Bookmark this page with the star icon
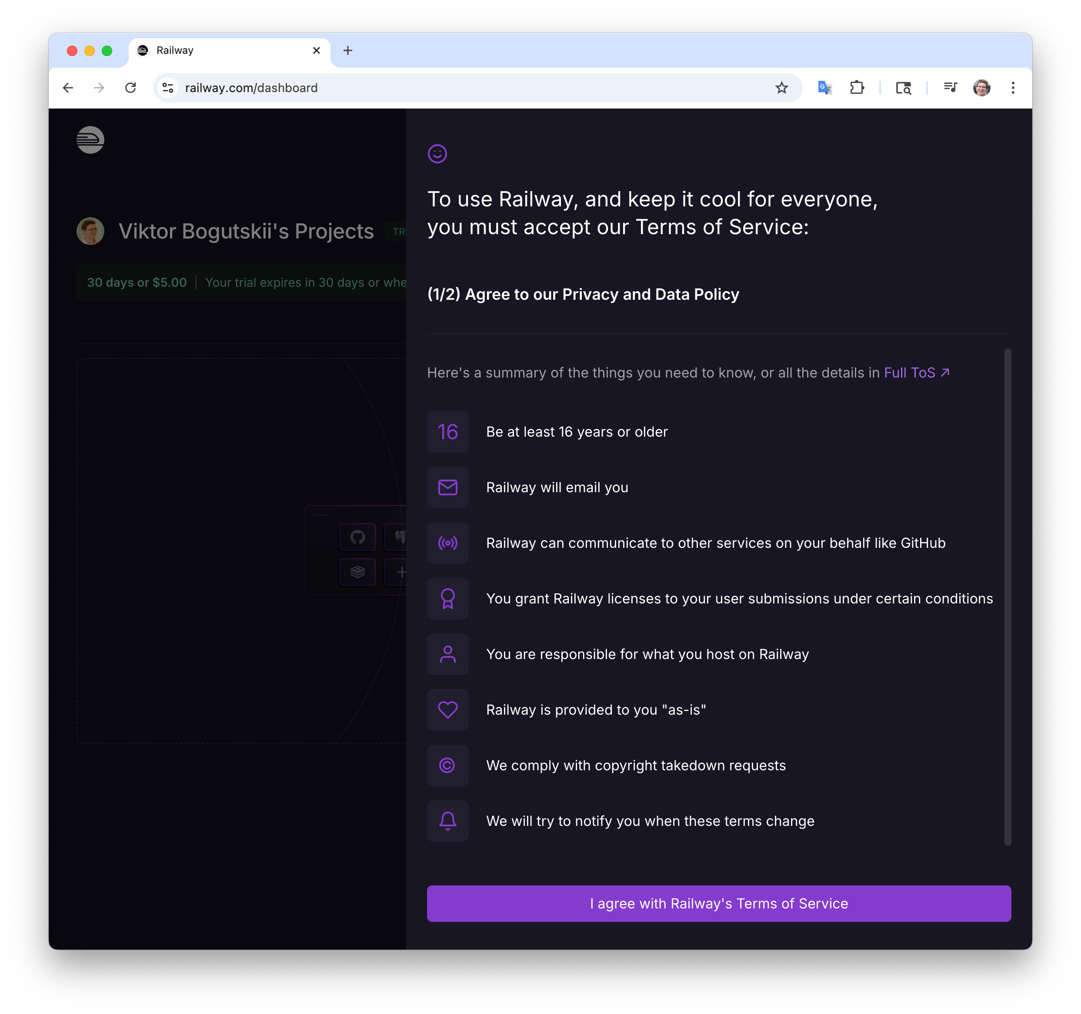Screen dimensions: 1081x1014 781,88
